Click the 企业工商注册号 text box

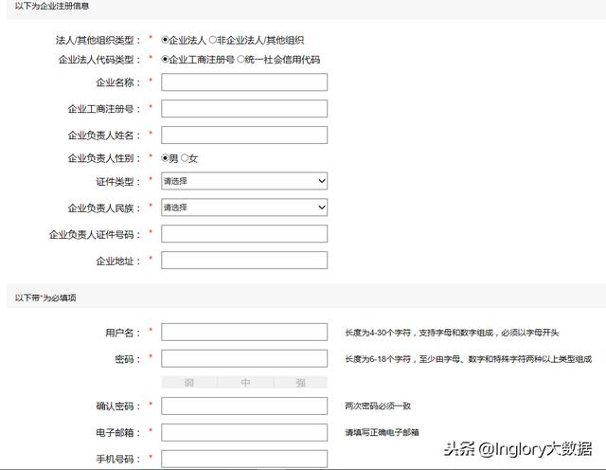point(244,109)
